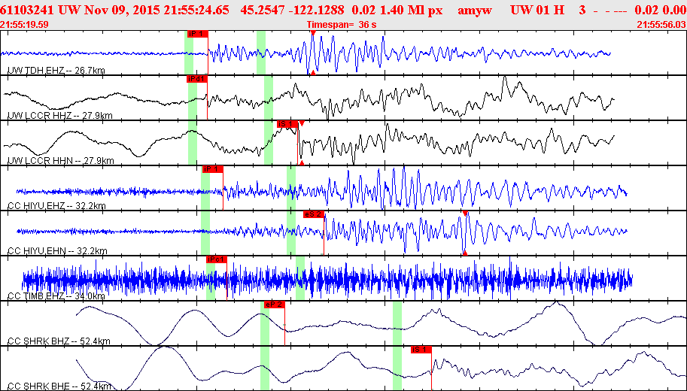Select the 'CC SHRK BHE -- 52.4km' trace label
The height and width of the screenshot is (391, 687).
pos(59,386)
